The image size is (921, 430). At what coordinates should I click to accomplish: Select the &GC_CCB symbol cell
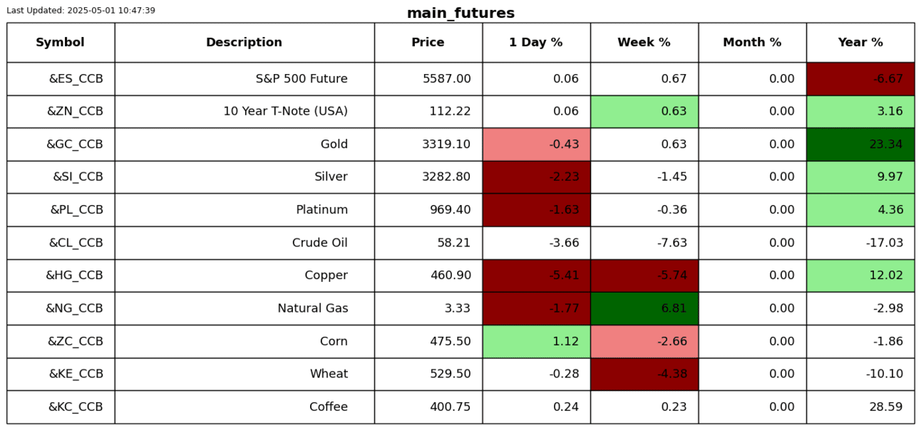tap(61, 145)
